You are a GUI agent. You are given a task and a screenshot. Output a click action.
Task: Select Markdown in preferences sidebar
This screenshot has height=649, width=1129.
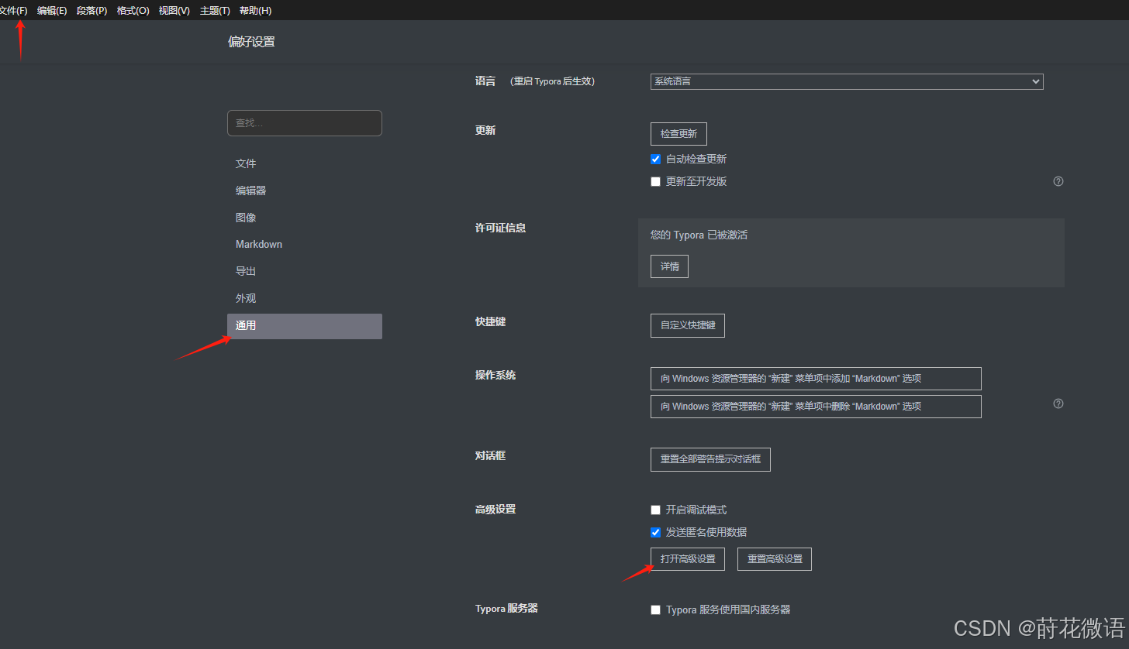305,244
